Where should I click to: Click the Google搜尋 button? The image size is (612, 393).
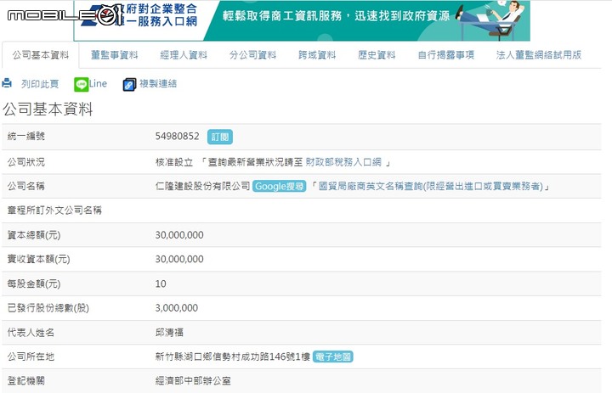point(279,187)
